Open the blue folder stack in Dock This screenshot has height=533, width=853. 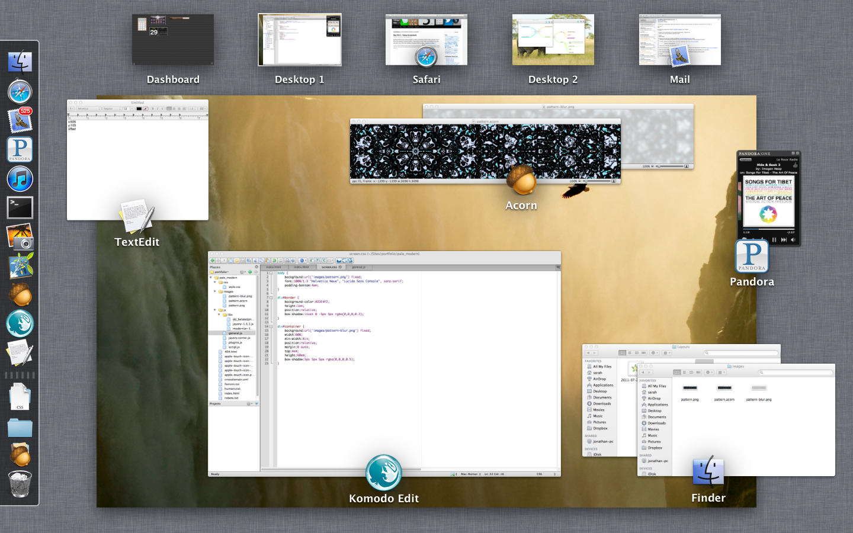[20, 428]
